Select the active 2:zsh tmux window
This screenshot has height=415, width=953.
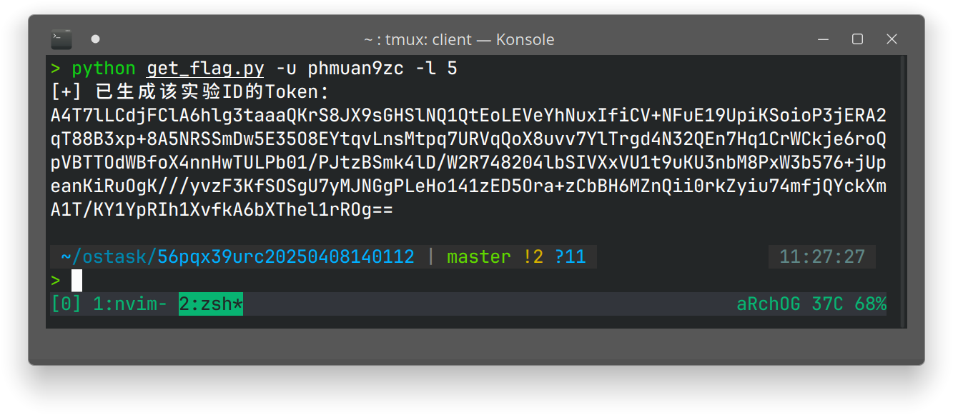[210, 304]
